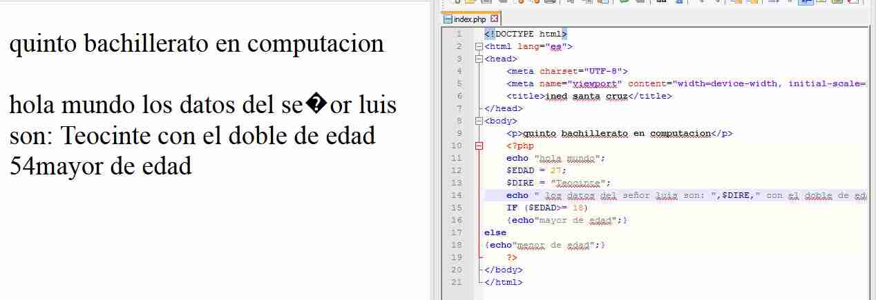Click browser text 'quinto bachillerato en computacion'
Viewport: 876px width, 300px height.
[x=196, y=44]
